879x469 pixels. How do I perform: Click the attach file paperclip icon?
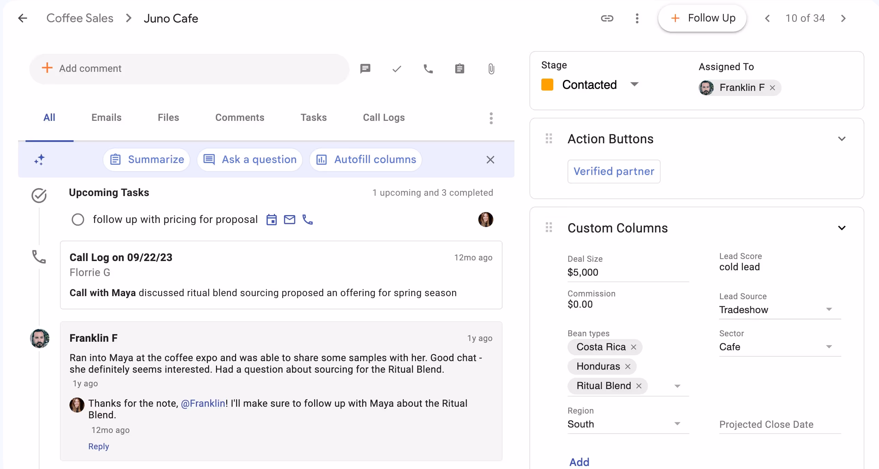(x=491, y=69)
